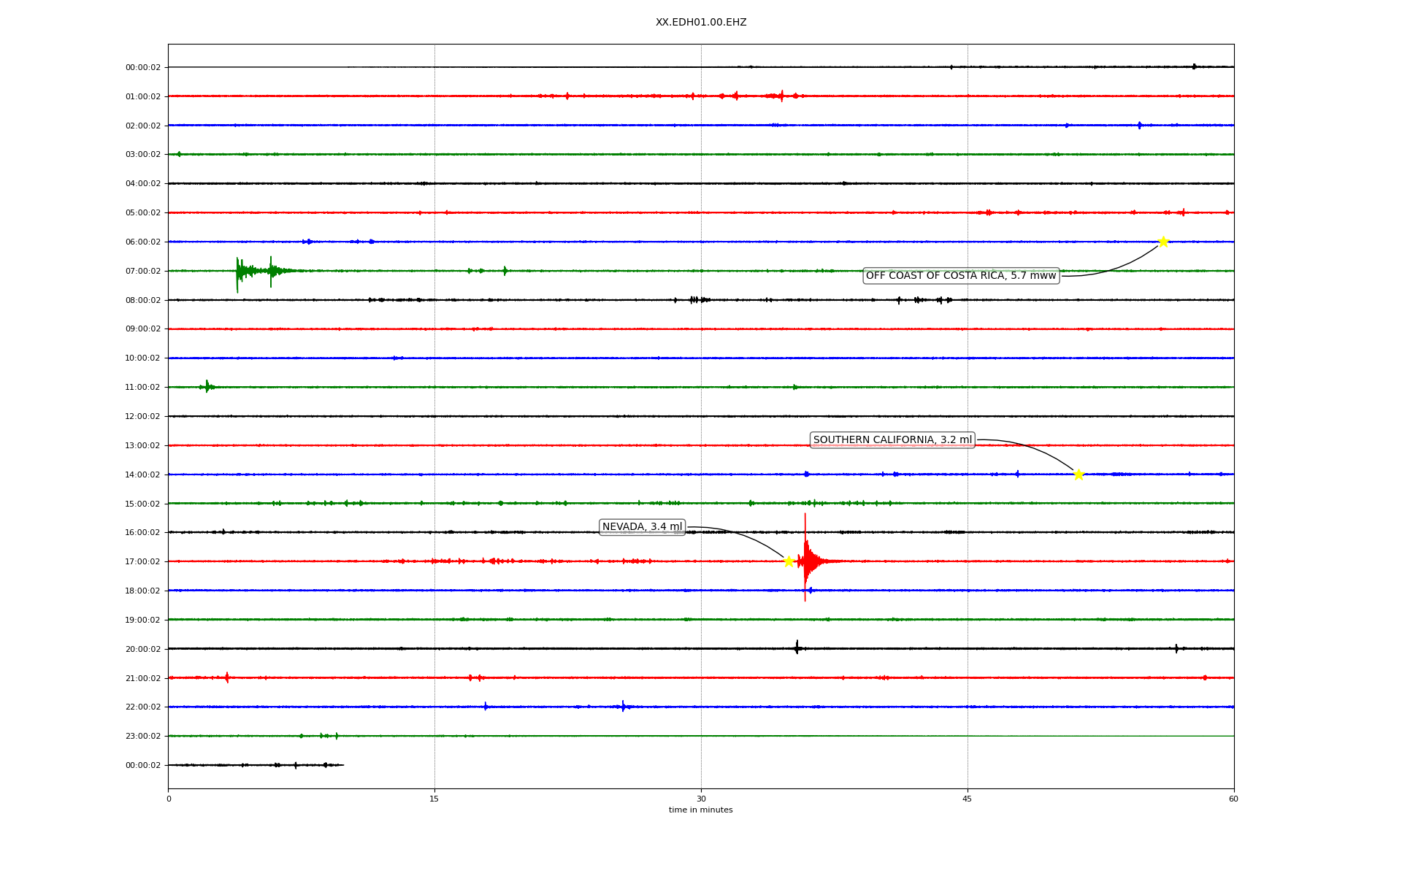
Task: Click the SOUTHERN CALIFORNIA, 3.2 ml label
Action: 892,439
